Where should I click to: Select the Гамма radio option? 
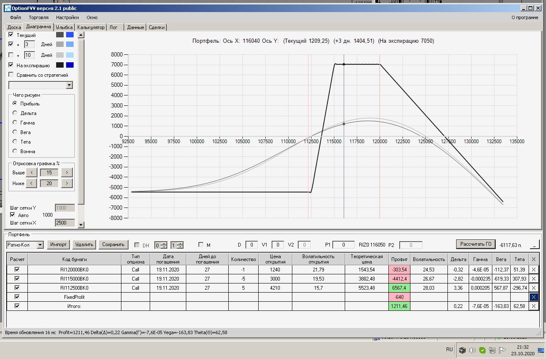click(15, 122)
